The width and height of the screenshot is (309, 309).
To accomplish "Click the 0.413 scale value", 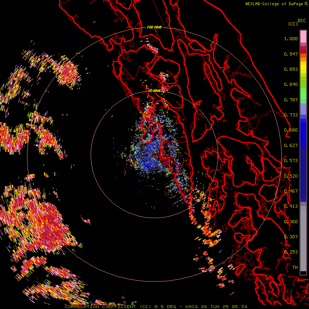I will [x=291, y=206].
